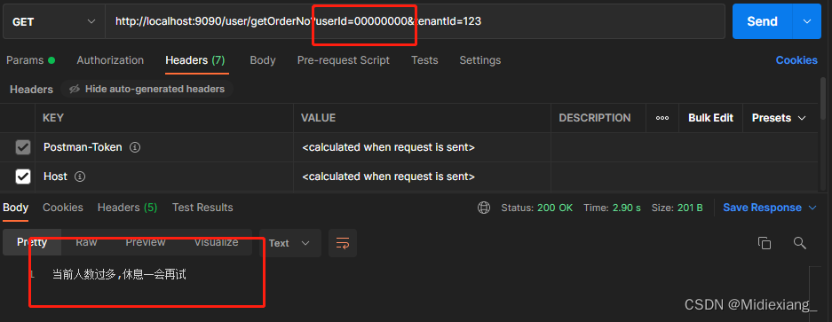Expand the Save Response chevron
Screen dimensions: 832x322
click(x=812, y=208)
